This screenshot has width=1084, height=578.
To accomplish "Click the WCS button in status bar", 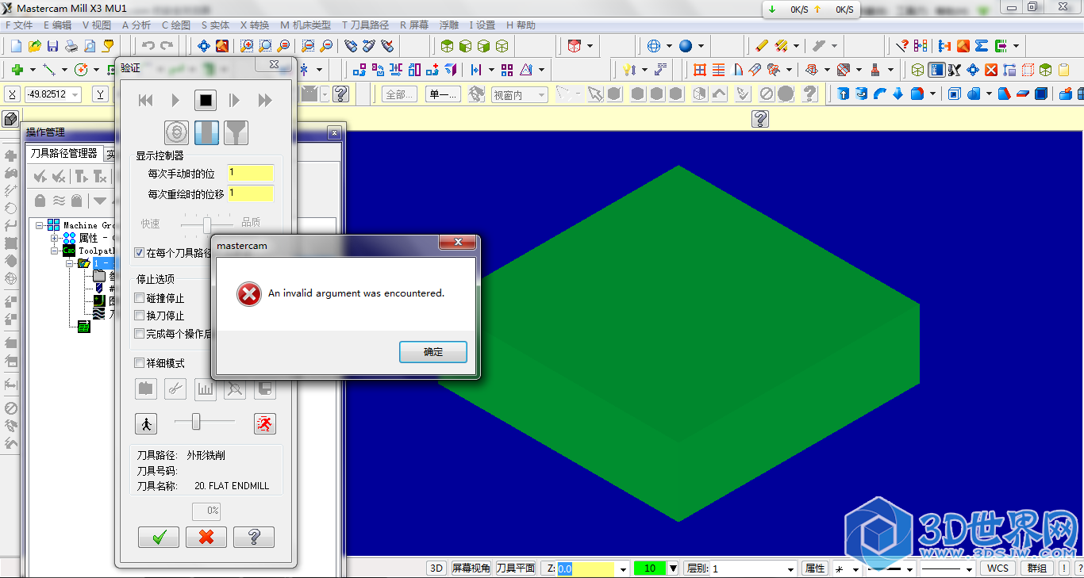I will point(998,568).
